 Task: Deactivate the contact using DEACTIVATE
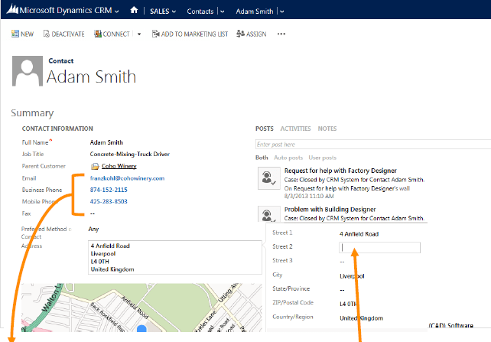(64, 34)
